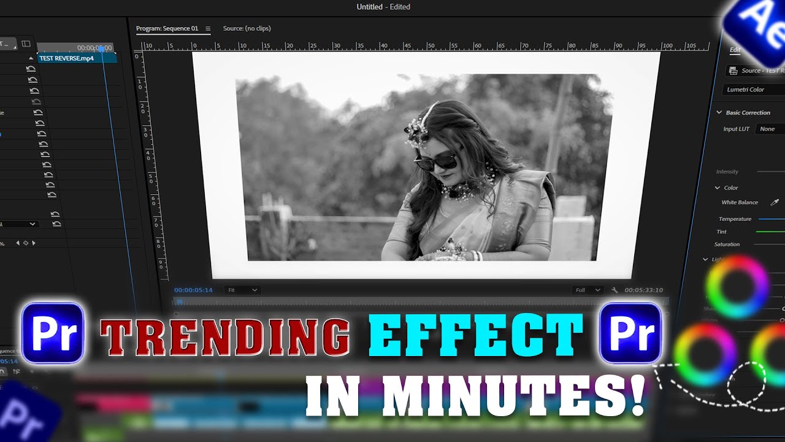Go to the next keyframe arrow
Screen dimensions: 785x442
34,243
